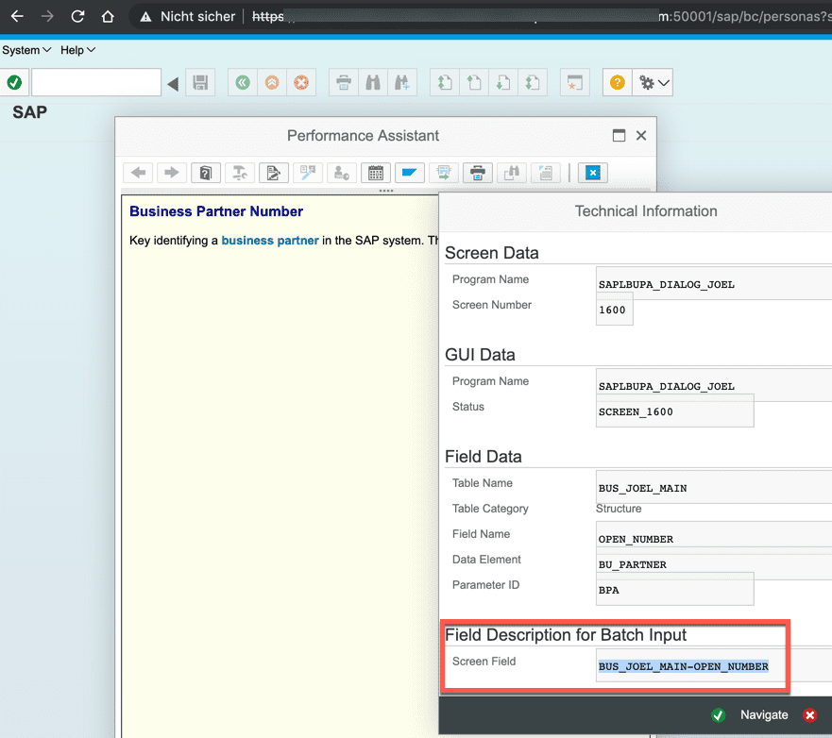Click the orange question-mark Help icon
This screenshot has height=738, width=832.
pos(617,82)
